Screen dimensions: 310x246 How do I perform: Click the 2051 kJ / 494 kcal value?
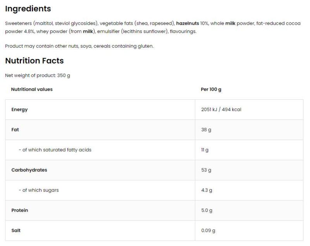click(x=221, y=109)
